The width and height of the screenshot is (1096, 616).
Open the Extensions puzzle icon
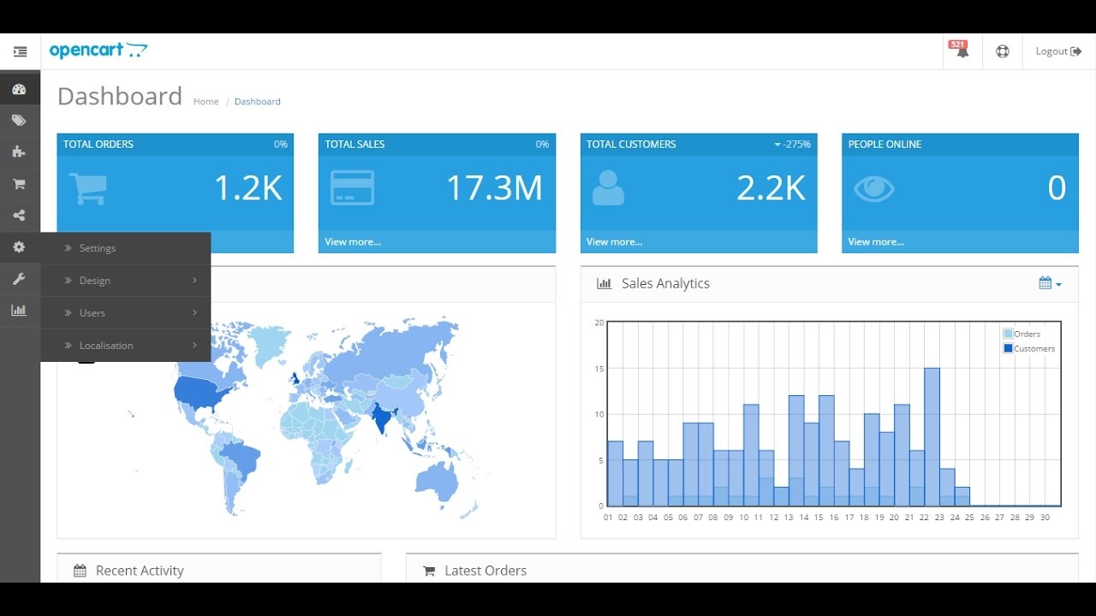(x=19, y=152)
